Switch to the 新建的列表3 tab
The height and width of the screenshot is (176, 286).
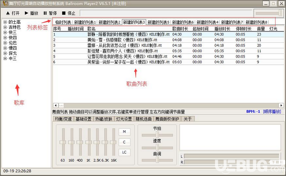click(134, 22)
